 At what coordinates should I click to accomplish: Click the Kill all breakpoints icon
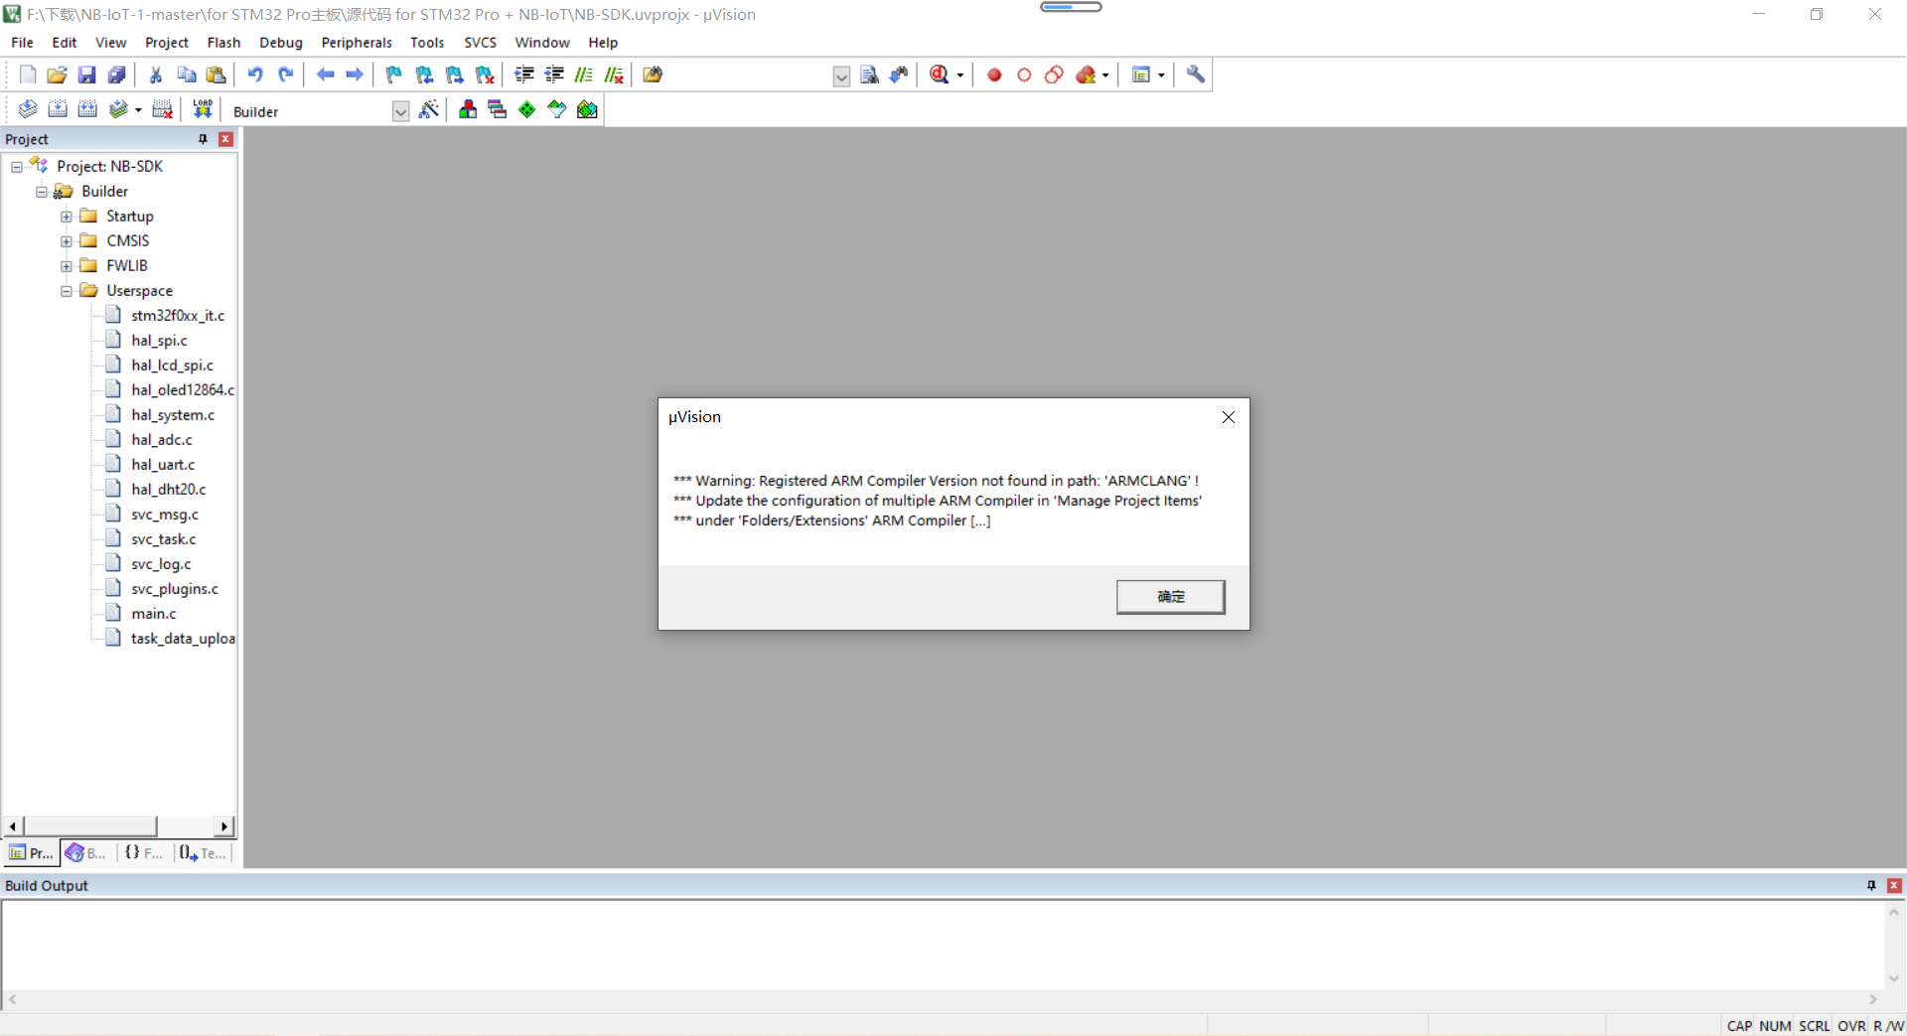point(1086,74)
